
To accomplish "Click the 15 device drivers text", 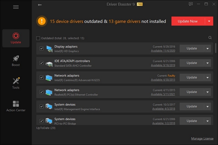I will point(66,21).
